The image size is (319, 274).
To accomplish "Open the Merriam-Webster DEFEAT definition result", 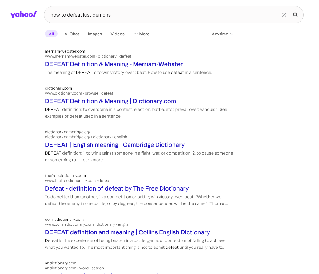I will point(114,64).
